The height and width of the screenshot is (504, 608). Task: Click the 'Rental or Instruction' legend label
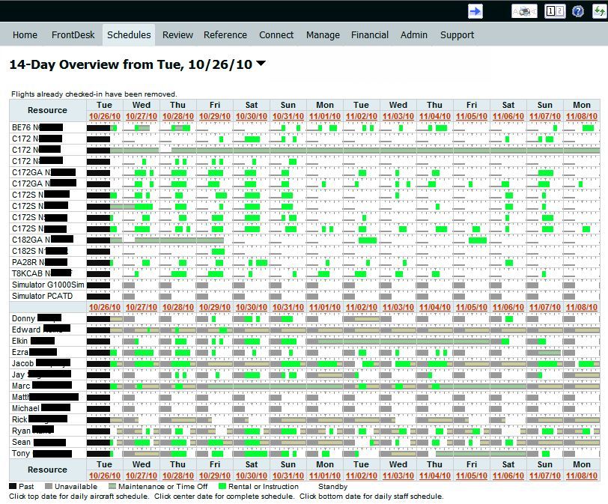[264, 486]
